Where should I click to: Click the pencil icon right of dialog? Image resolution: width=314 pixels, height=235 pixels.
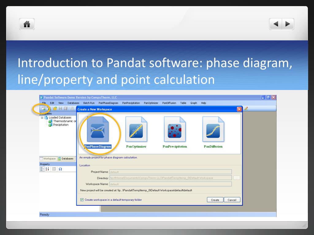click(246, 108)
